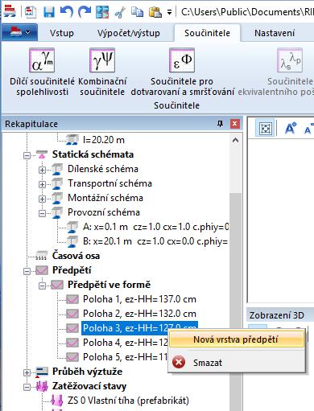This screenshot has width=314, height=411.
Task: Click the Undo arrow icon
Action: click(67, 12)
